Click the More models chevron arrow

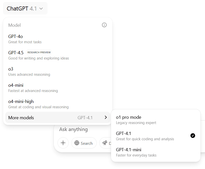click(105, 117)
